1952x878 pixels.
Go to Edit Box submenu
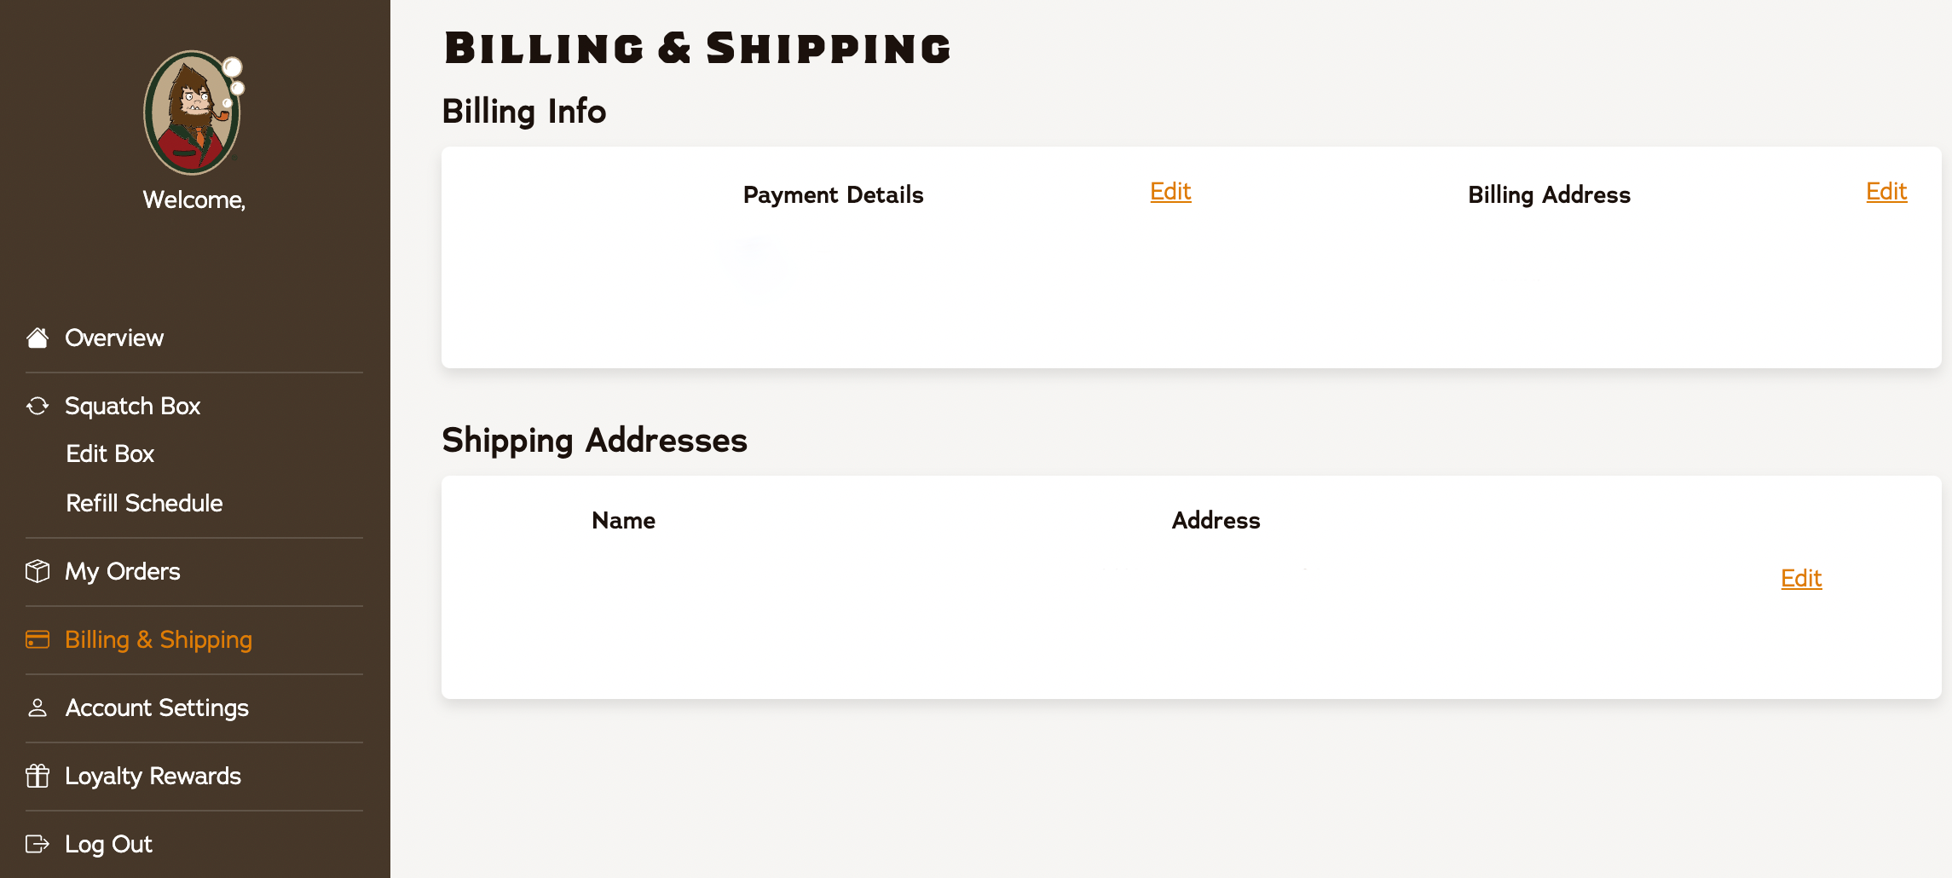(110, 453)
